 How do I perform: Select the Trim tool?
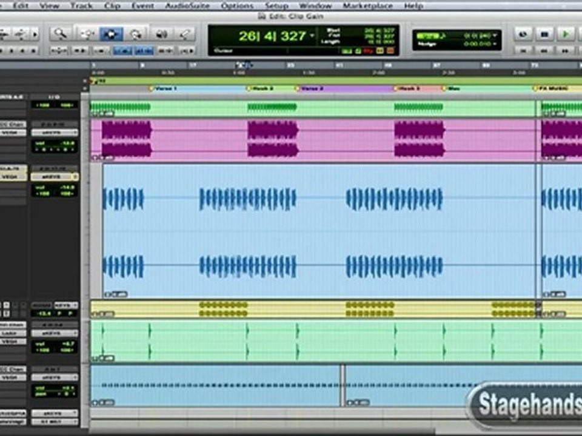[x=87, y=34]
